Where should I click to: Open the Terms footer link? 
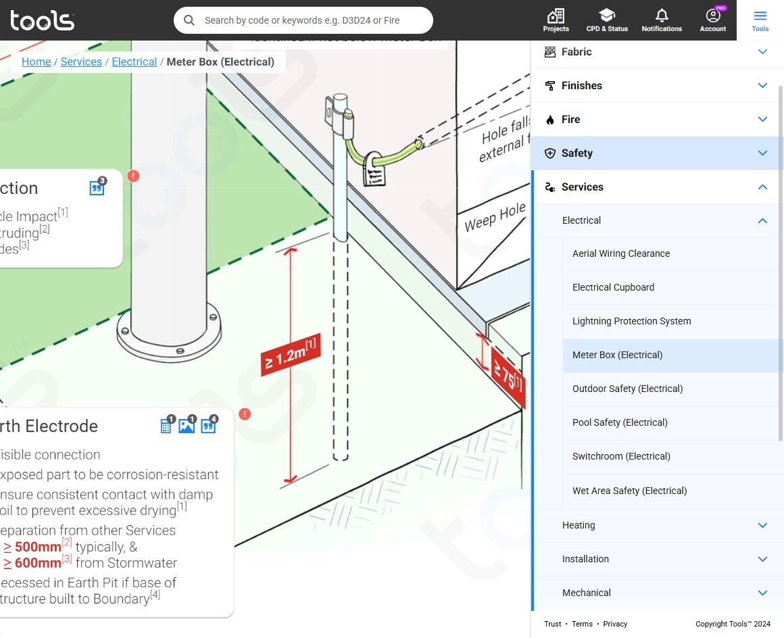pos(582,624)
